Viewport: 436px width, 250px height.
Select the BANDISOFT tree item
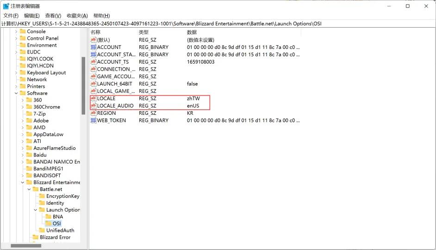47,175
